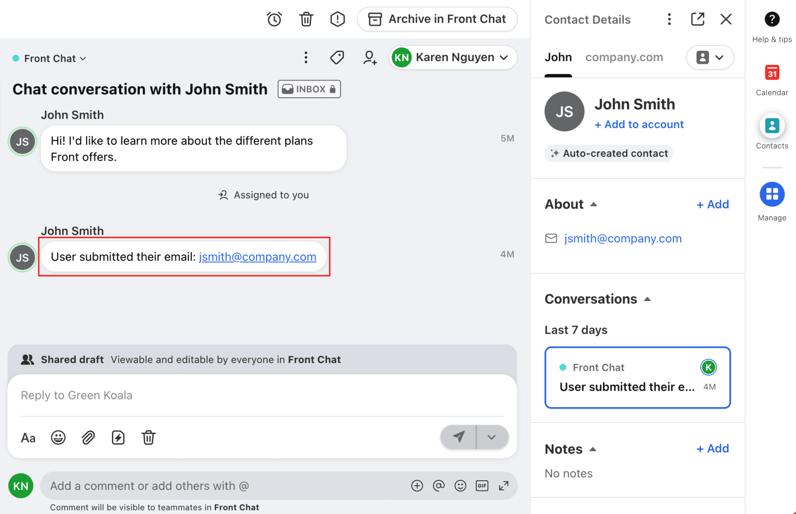Add participant to the conversation

pyautogui.click(x=369, y=57)
